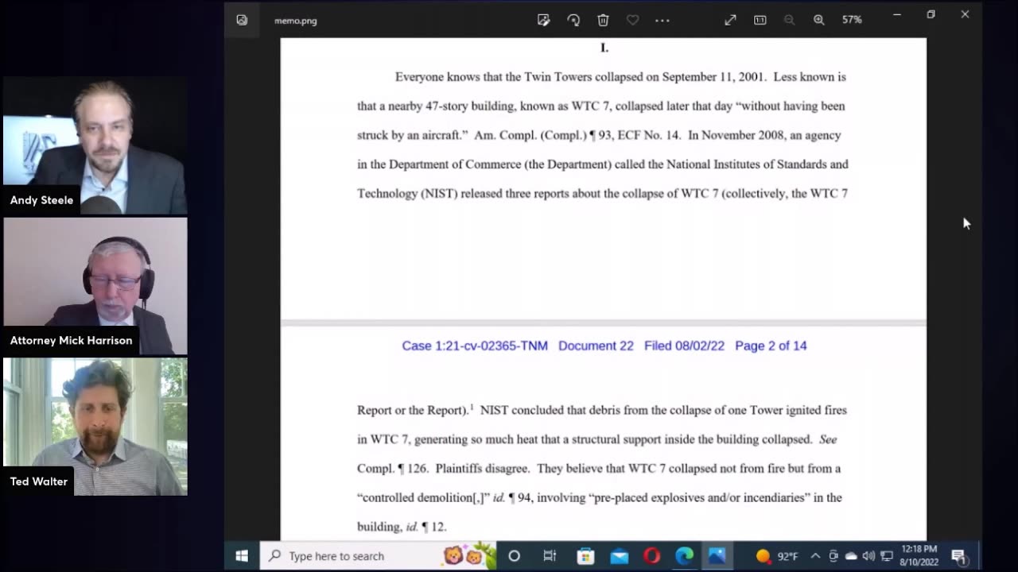
Task: Open the Edit image tool
Action: pos(543,20)
